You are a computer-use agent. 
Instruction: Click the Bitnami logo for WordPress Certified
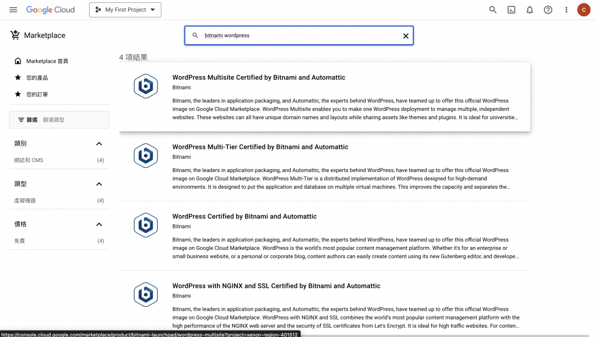[x=146, y=225]
